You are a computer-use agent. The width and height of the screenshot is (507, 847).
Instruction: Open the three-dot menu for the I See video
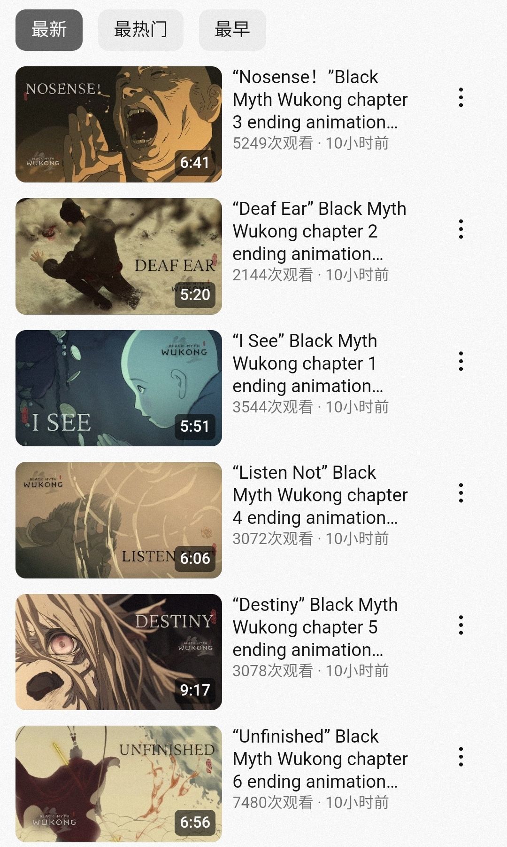click(461, 361)
